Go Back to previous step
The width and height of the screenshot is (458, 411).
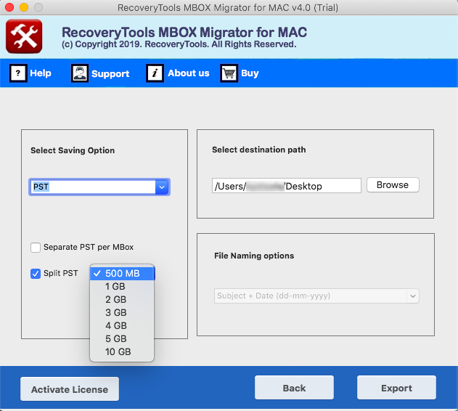(x=294, y=388)
